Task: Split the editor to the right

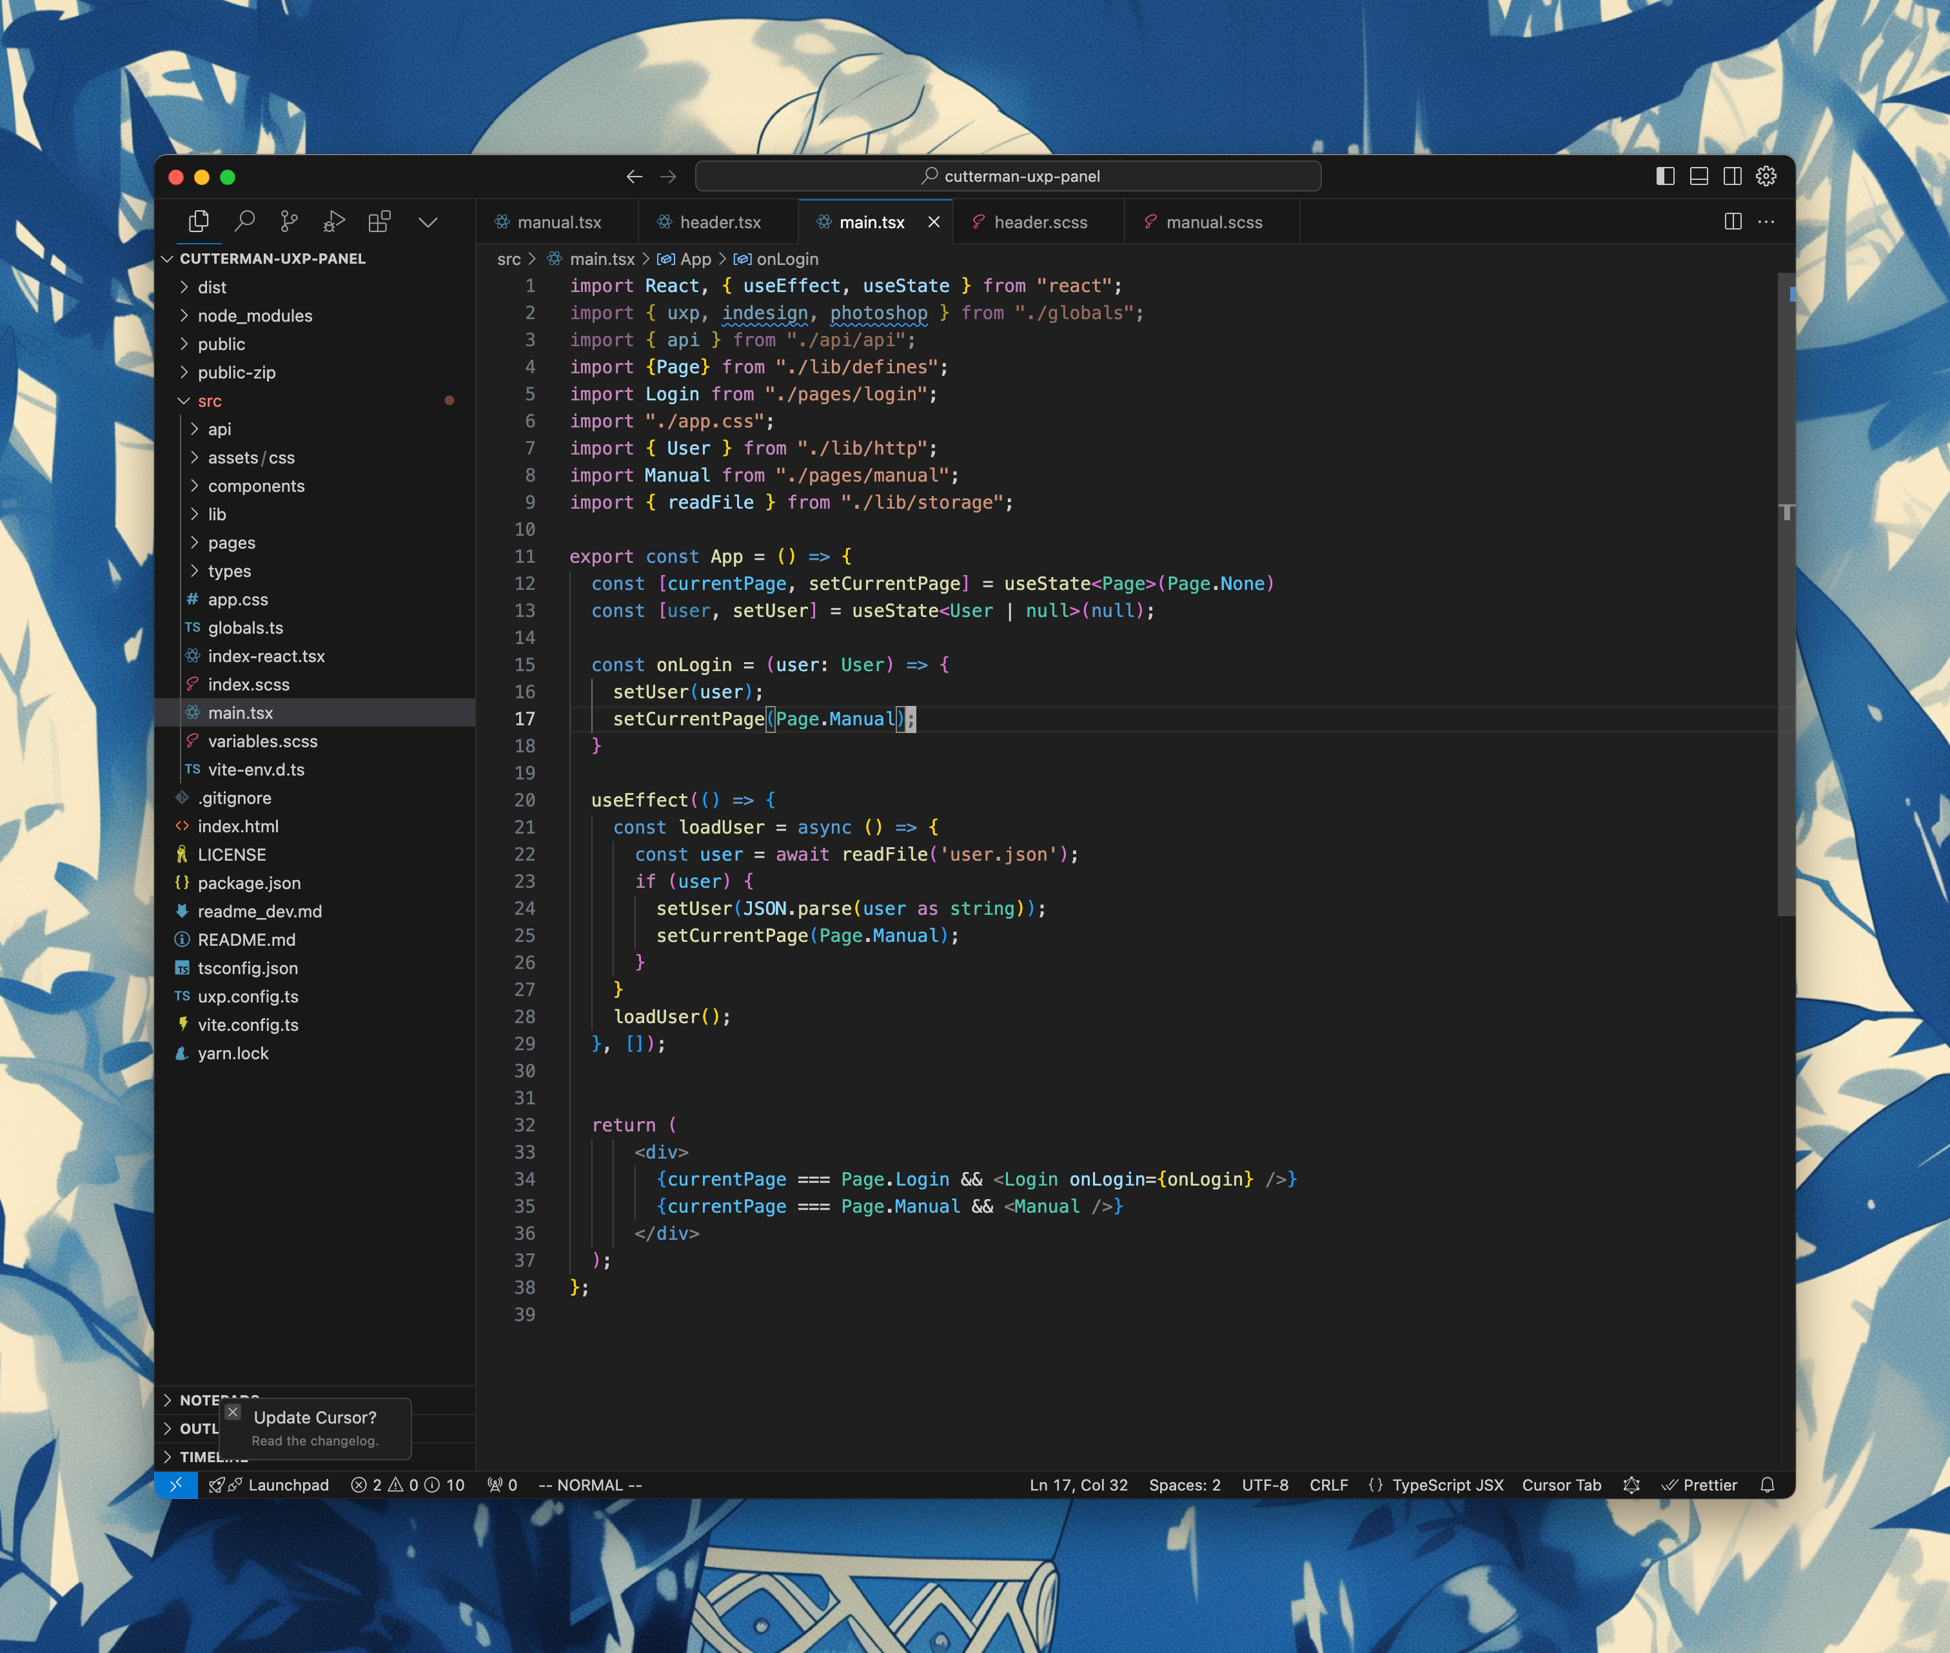Action: (1733, 222)
